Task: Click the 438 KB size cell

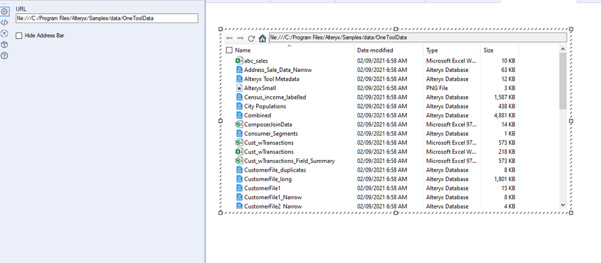Action: click(507, 106)
